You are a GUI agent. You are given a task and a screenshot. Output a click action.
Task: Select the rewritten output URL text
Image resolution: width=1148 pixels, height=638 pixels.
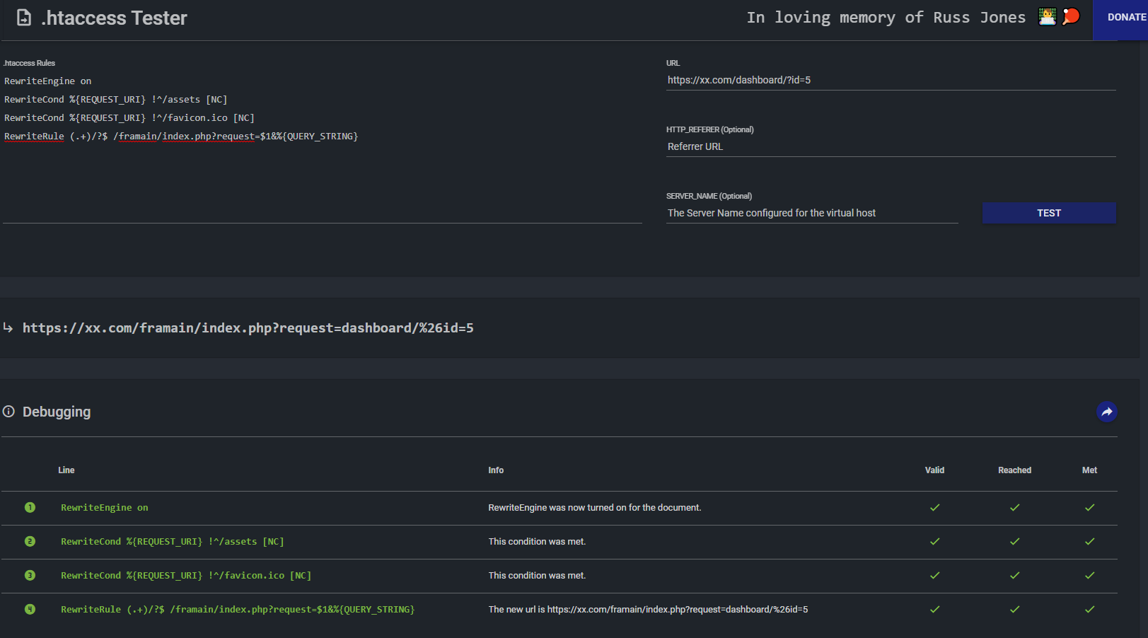pyautogui.click(x=248, y=328)
